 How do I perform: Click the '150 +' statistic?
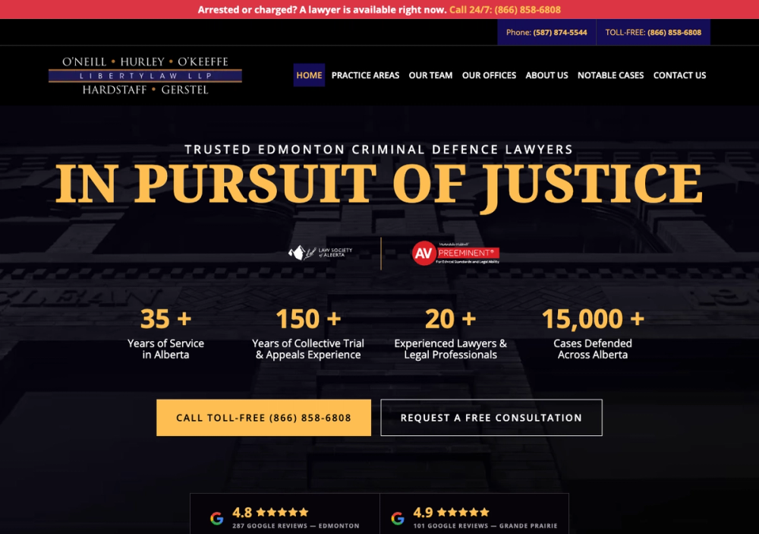[308, 319]
